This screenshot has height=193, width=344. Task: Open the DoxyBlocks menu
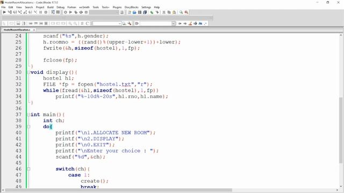(x=131, y=7)
